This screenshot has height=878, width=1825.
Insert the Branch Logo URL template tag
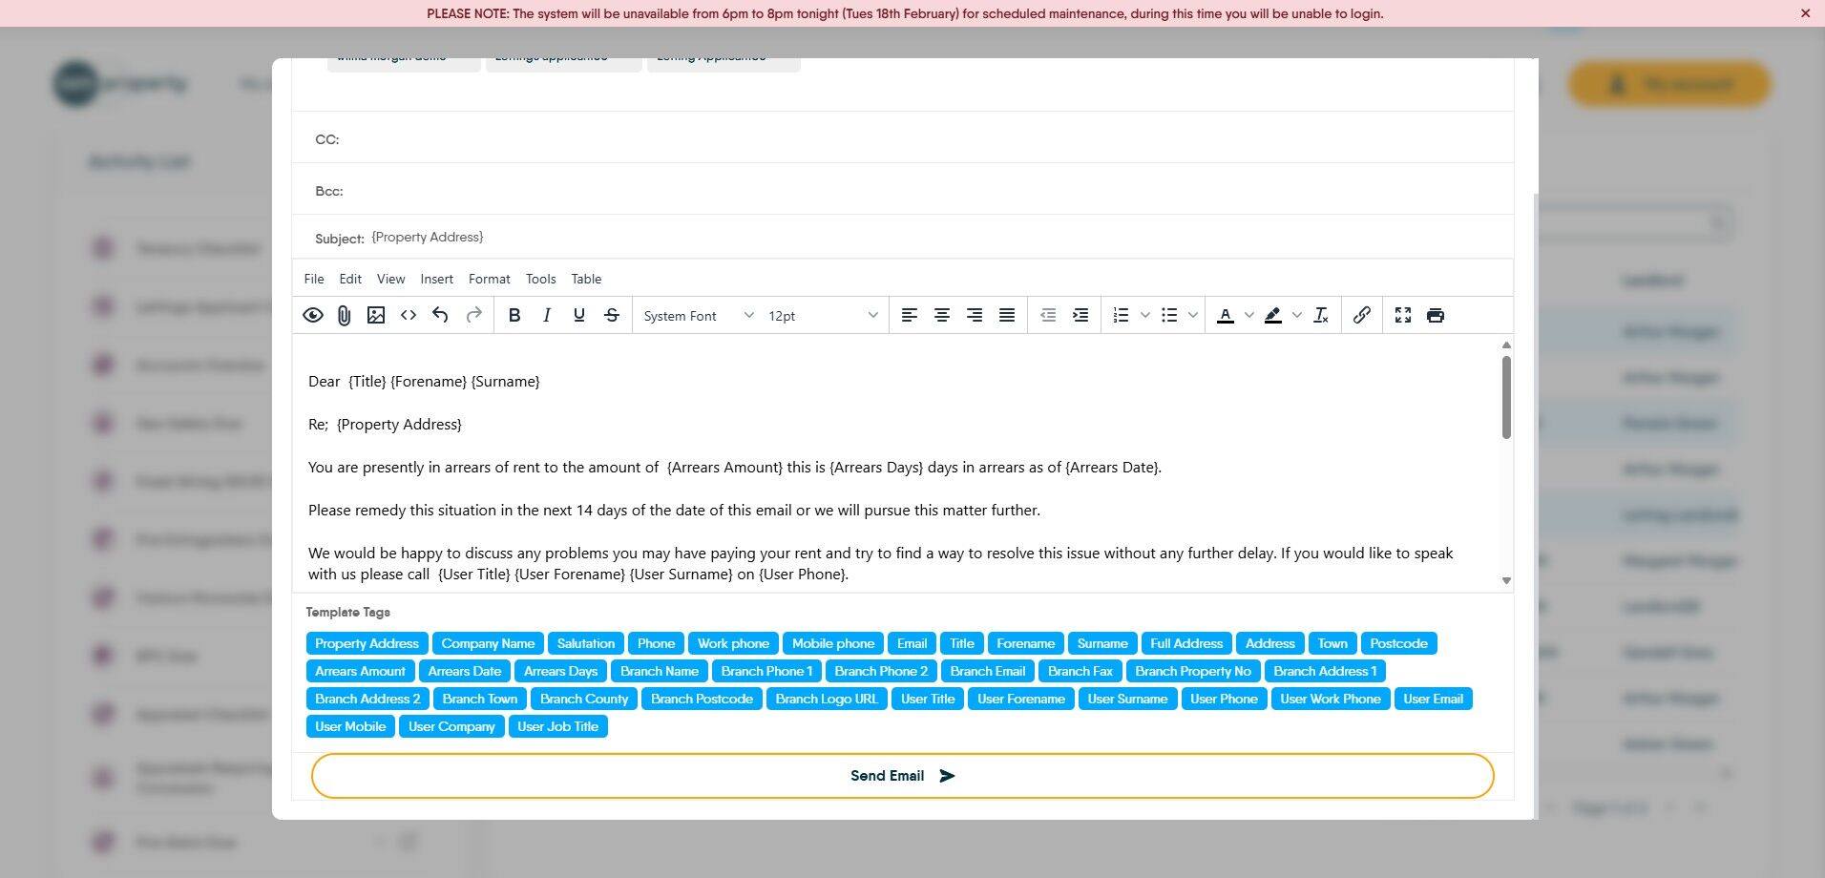pos(827,700)
